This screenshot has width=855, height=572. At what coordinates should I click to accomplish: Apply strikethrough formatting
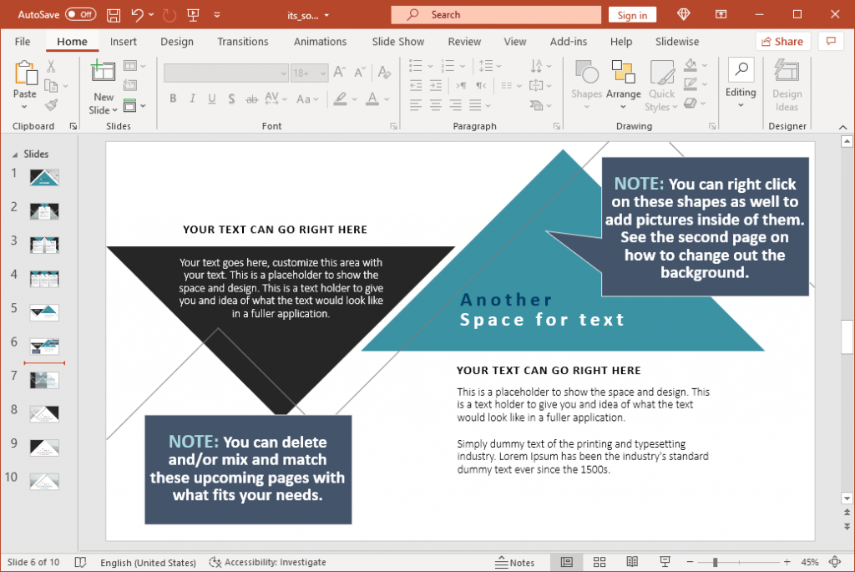tap(250, 99)
